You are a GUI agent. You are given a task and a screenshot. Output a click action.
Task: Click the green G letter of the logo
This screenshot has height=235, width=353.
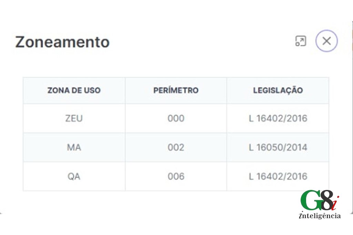coord(311,200)
